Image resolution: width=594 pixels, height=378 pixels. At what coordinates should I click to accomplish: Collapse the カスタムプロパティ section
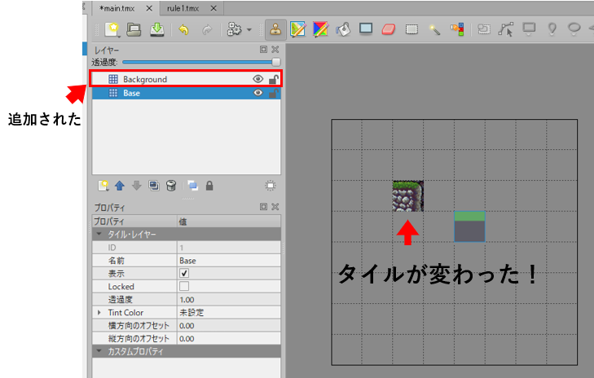coord(99,351)
